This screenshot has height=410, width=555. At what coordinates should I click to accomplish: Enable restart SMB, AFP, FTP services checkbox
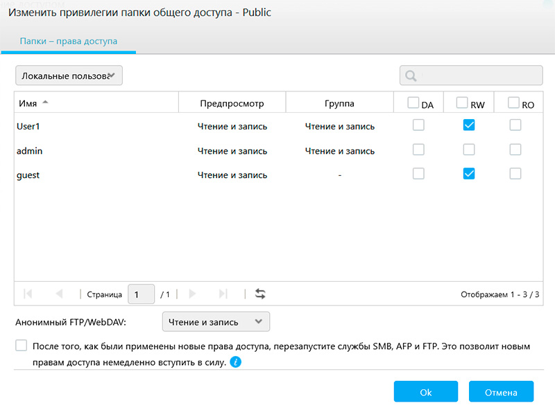pyautogui.click(x=22, y=346)
